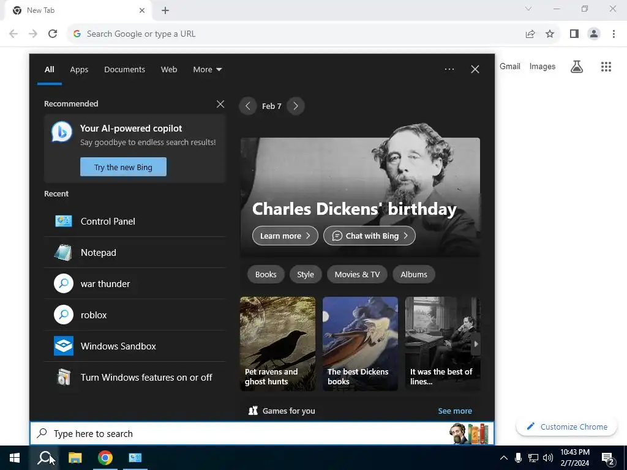
Task: Select the Style chip
Action: 306,275
